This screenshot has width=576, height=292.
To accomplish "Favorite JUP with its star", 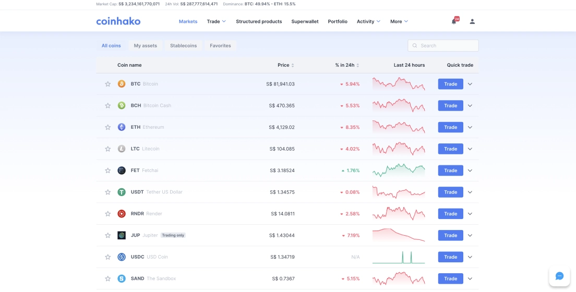I will [x=107, y=236].
